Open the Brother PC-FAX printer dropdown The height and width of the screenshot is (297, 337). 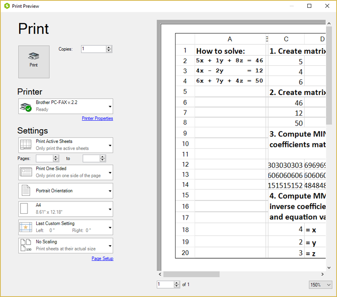tap(65, 106)
